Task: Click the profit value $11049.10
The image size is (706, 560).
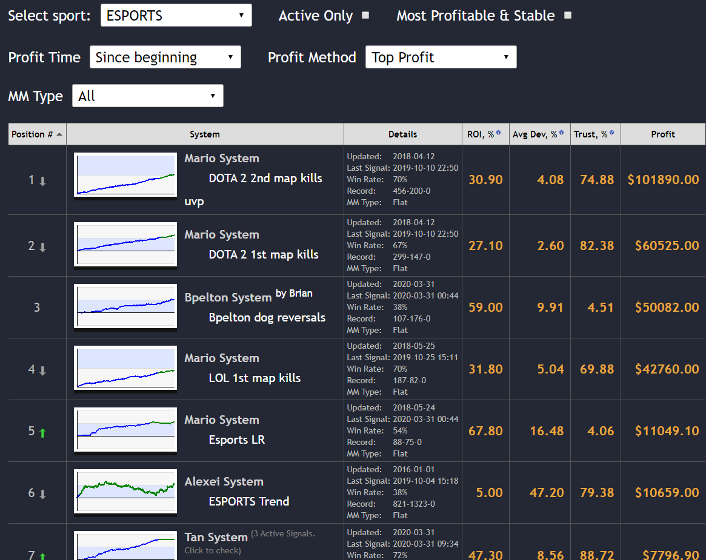Action: click(667, 431)
